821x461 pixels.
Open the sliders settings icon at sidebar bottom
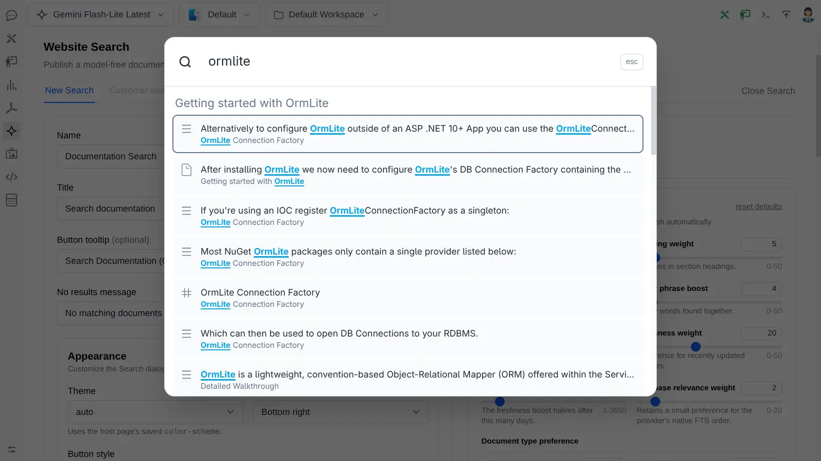[x=11, y=449]
